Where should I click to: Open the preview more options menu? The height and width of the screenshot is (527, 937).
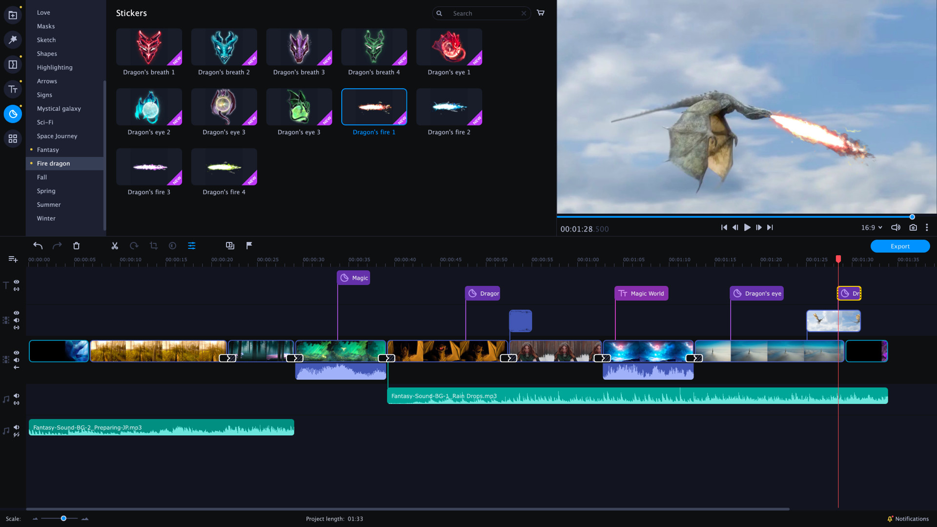[x=927, y=227]
